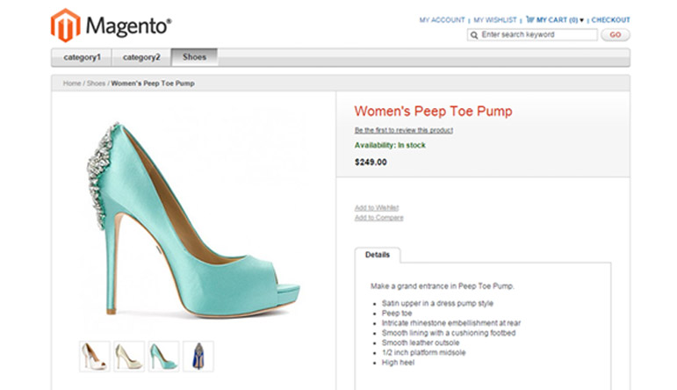Screen dimensions: 677x390
Task: Select the Details tab
Action: (x=378, y=255)
